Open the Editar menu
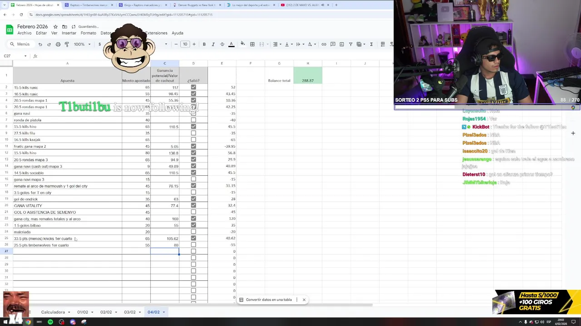This screenshot has height=326, width=581. [41, 33]
